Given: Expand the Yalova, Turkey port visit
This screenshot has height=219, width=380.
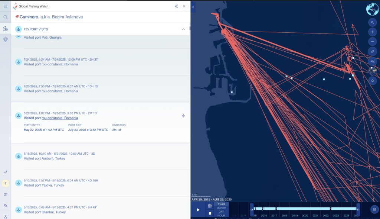Looking at the screenshot, I should click(100, 183).
